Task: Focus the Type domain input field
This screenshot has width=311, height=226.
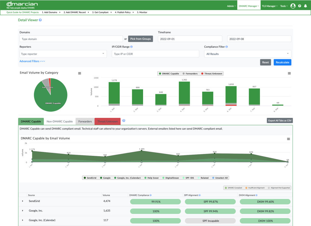Action: [x=71, y=39]
